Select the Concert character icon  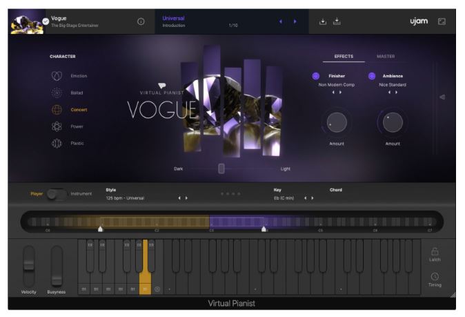point(57,110)
